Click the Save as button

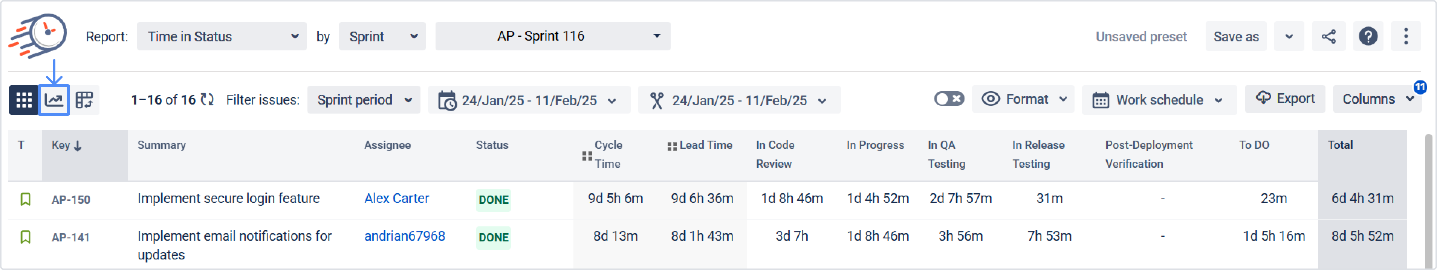coord(1236,37)
